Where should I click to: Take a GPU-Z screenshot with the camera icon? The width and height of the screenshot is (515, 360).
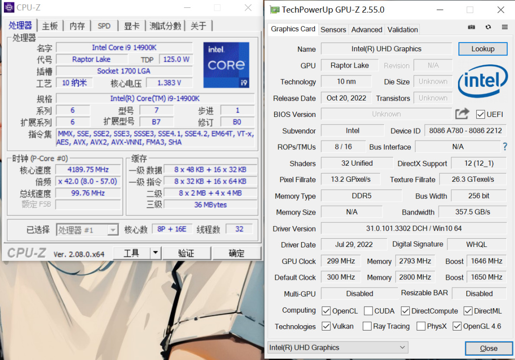[x=472, y=27]
